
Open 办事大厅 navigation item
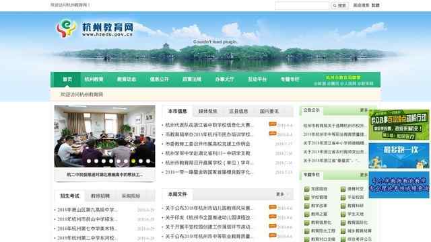tap(224, 79)
